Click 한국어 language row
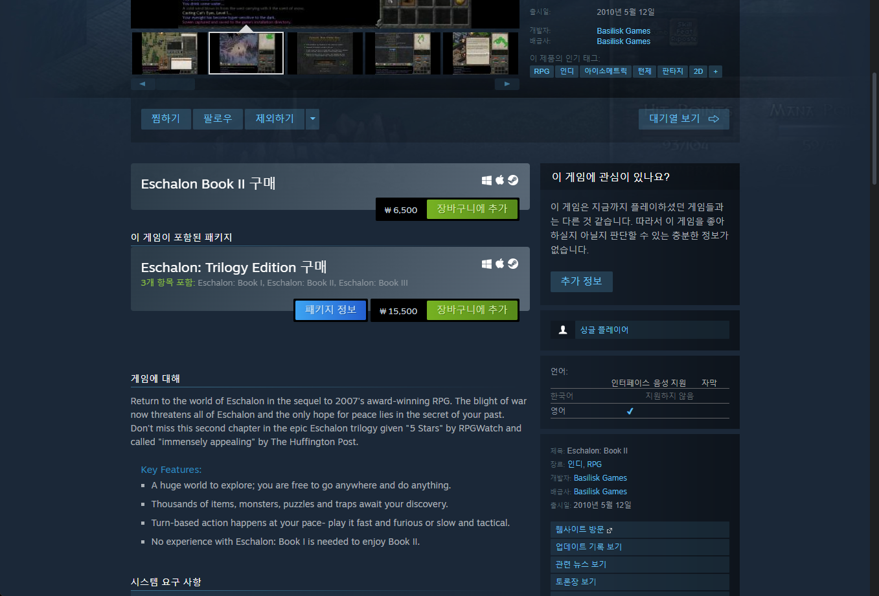 point(639,396)
